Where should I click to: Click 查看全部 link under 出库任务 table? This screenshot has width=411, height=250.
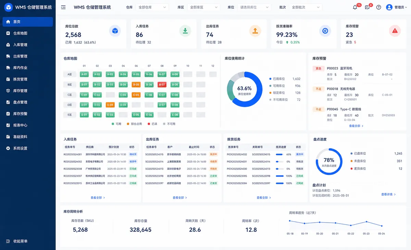point(180,198)
